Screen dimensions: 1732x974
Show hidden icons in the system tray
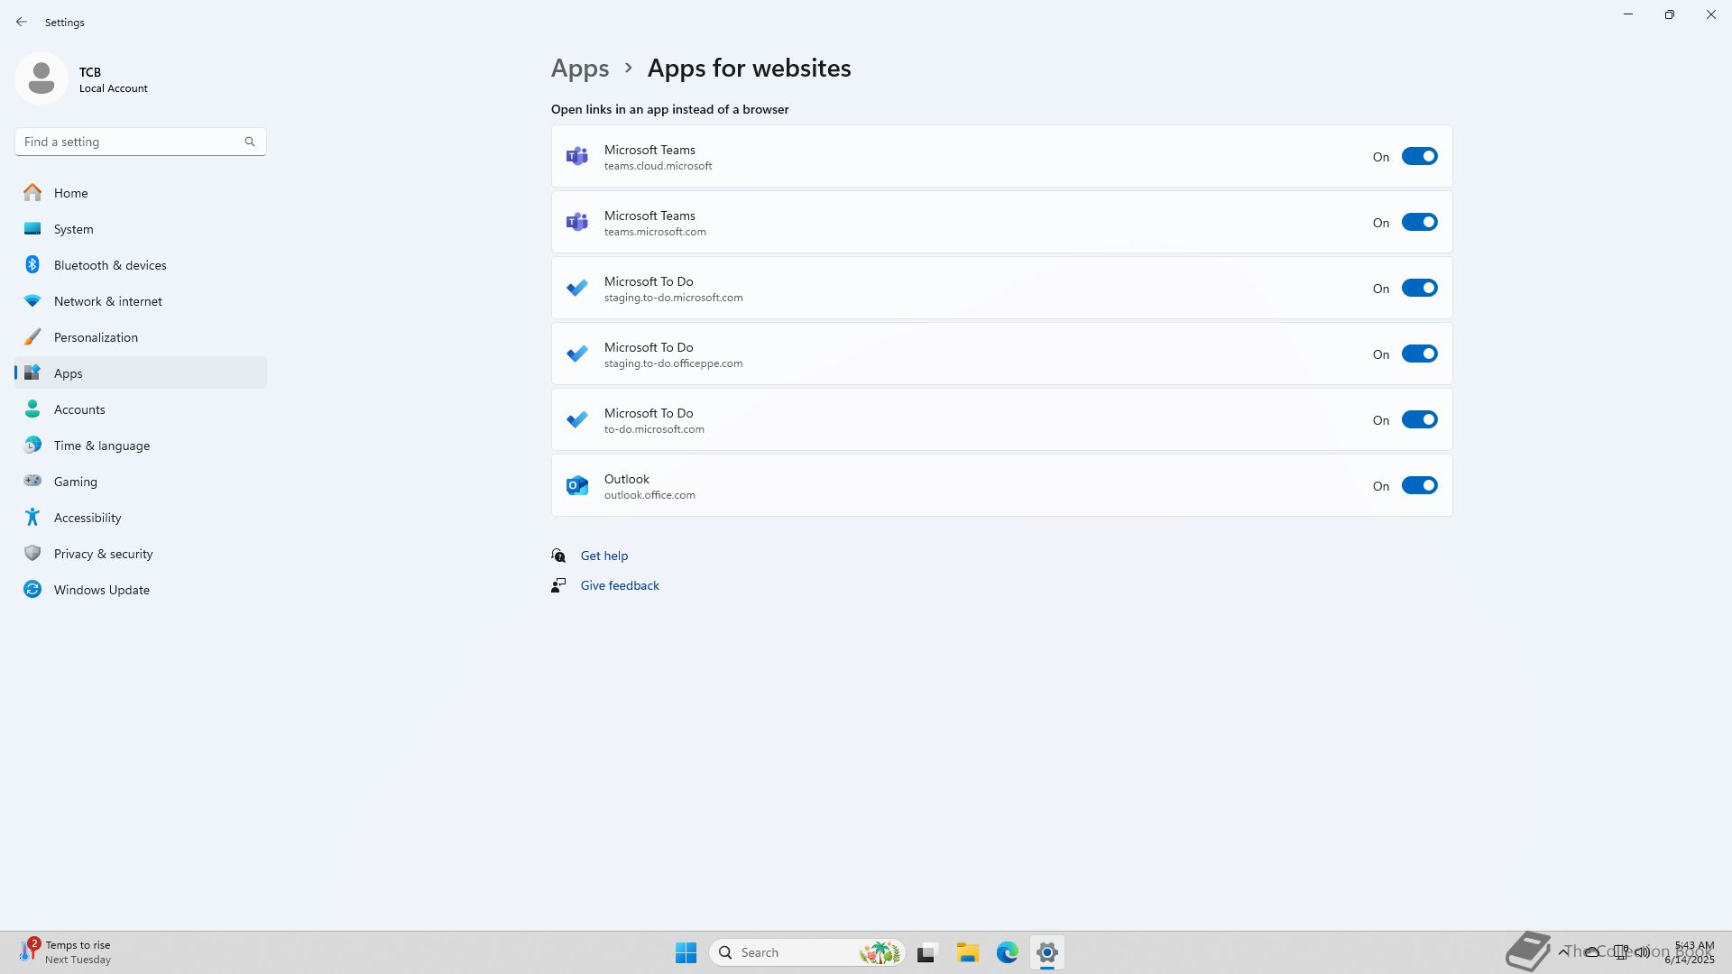(1562, 951)
